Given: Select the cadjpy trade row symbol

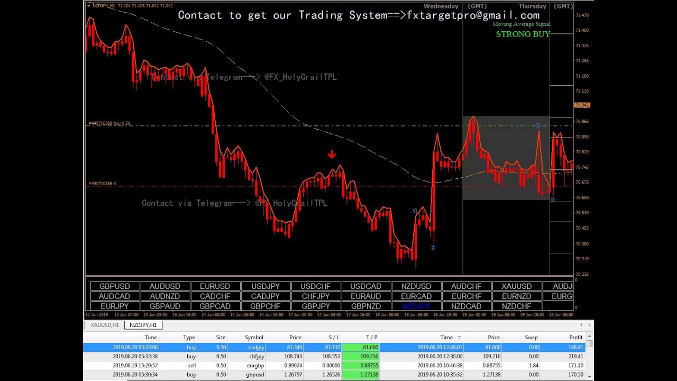Looking at the screenshot, I should pyautogui.click(x=256, y=347).
